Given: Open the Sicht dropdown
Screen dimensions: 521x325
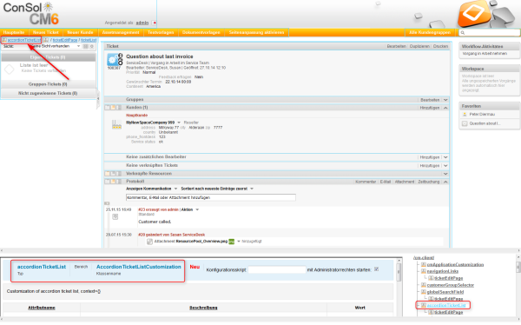Looking at the screenshot, I should (55, 46).
